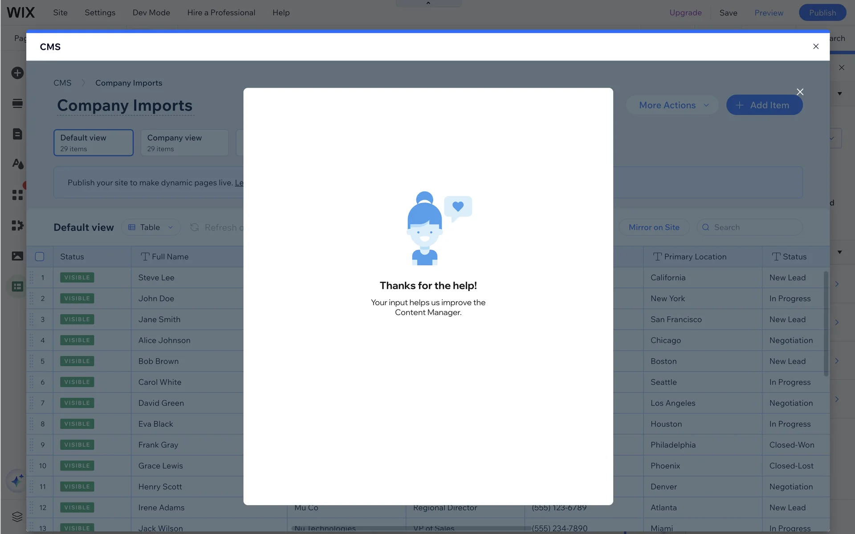Toggle the select-all checkbox in table header
855x534 pixels.
pyautogui.click(x=40, y=257)
